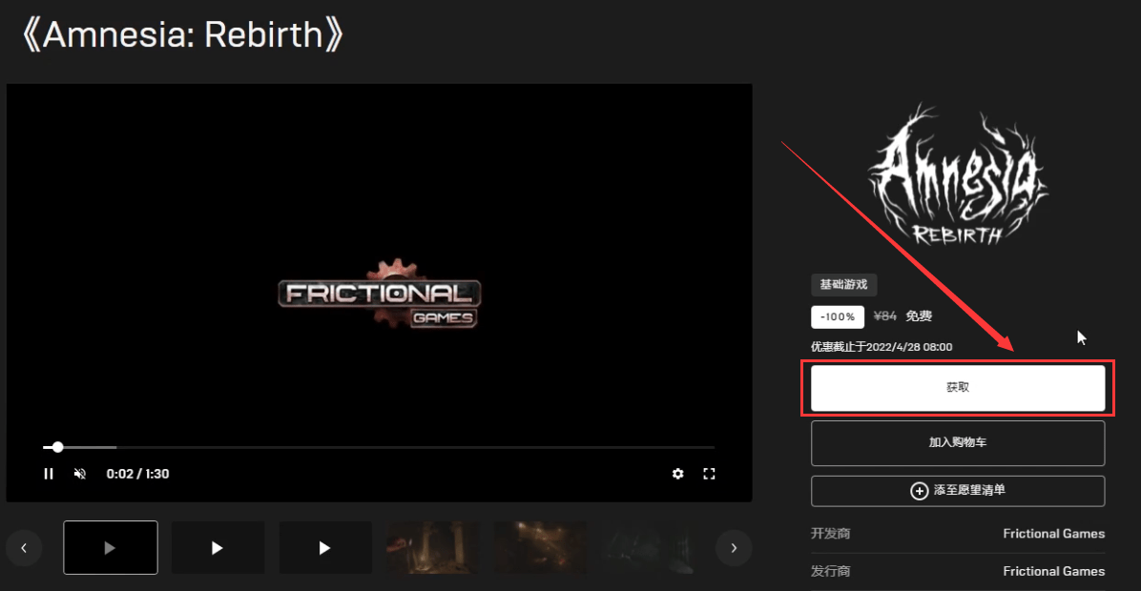Click 加入购物车 add to cart
Image resolution: width=1141 pixels, height=591 pixels.
tap(958, 442)
